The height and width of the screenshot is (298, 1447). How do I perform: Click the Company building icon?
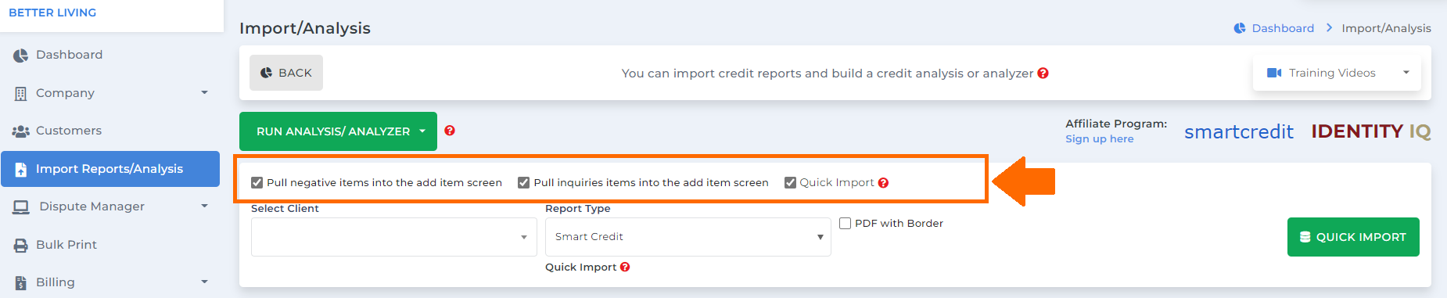(x=21, y=94)
